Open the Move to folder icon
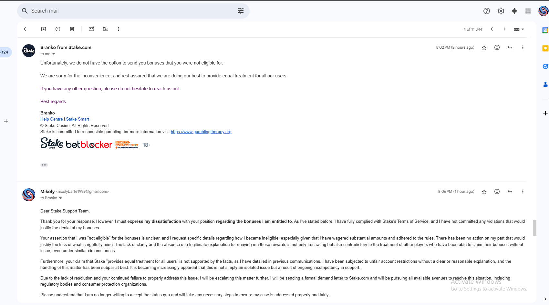The image size is (549, 305). click(106, 29)
